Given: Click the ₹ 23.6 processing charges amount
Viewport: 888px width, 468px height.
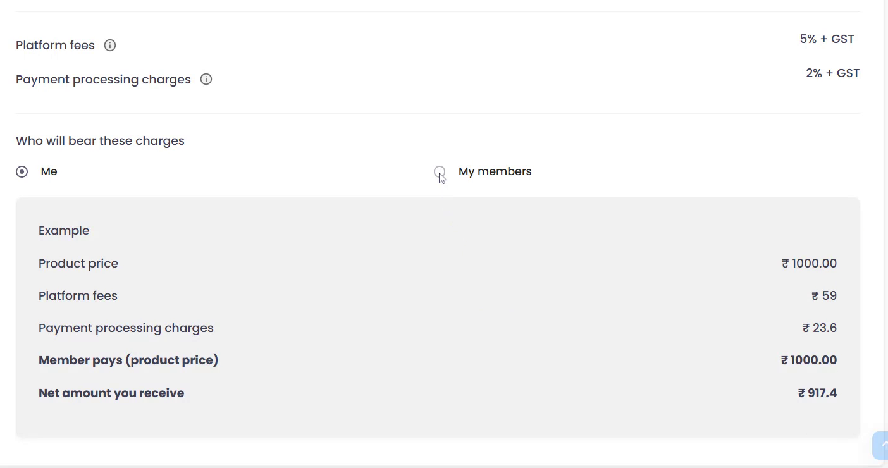Looking at the screenshot, I should tap(820, 328).
